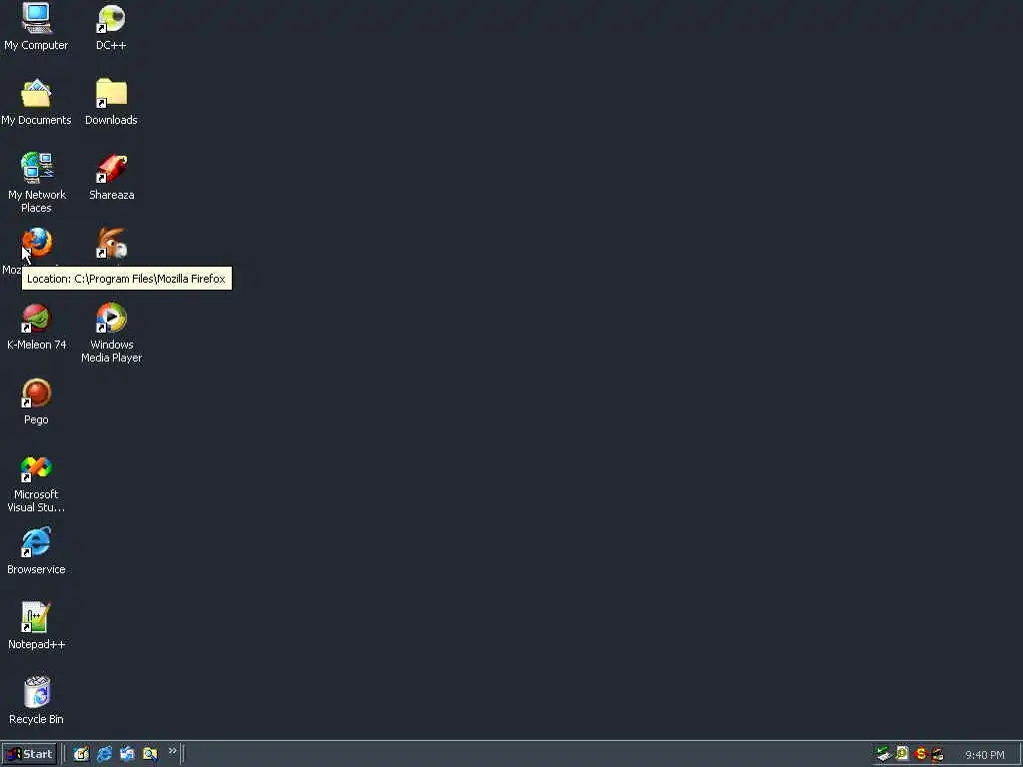The image size is (1023, 767).
Task: Launch Internet Explorer from the quick launch bar
Action: (104, 754)
